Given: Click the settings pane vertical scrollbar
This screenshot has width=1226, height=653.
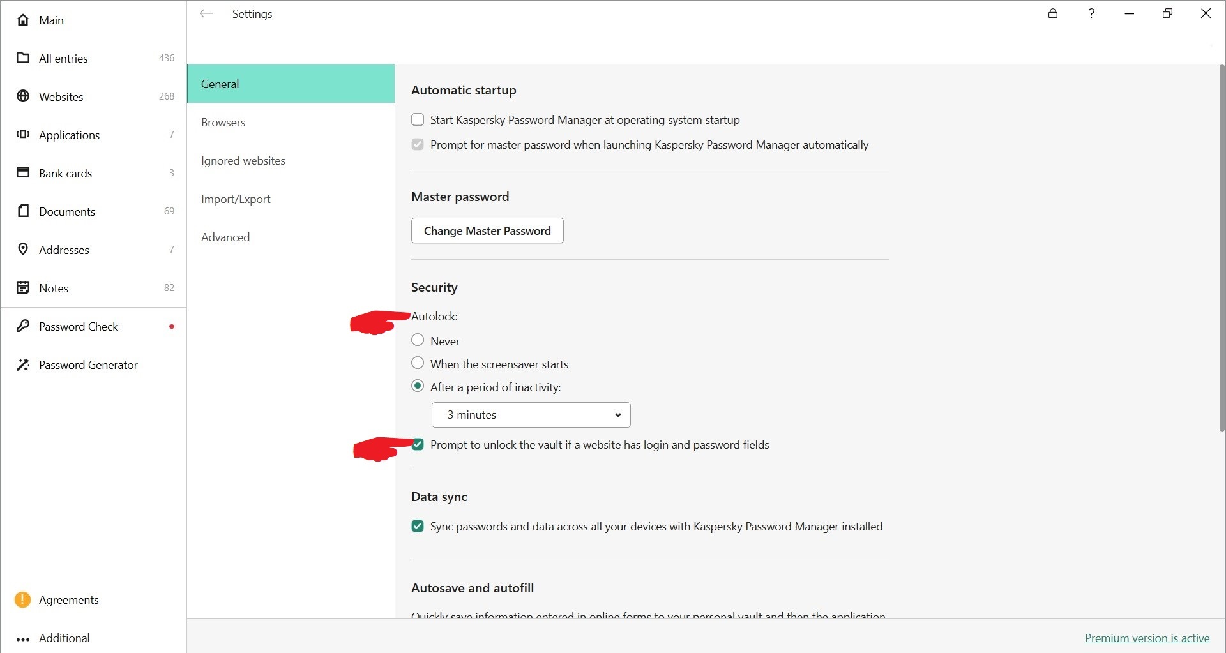Looking at the screenshot, I should click(1222, 249).
